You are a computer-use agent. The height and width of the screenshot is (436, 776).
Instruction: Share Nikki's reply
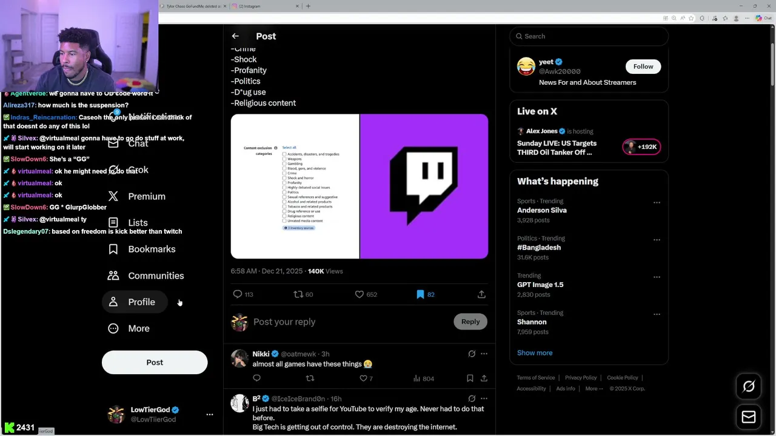pyautogui.click(x=484, y=378)
